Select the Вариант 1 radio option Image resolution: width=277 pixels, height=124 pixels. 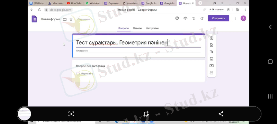[x=78, y=74]
